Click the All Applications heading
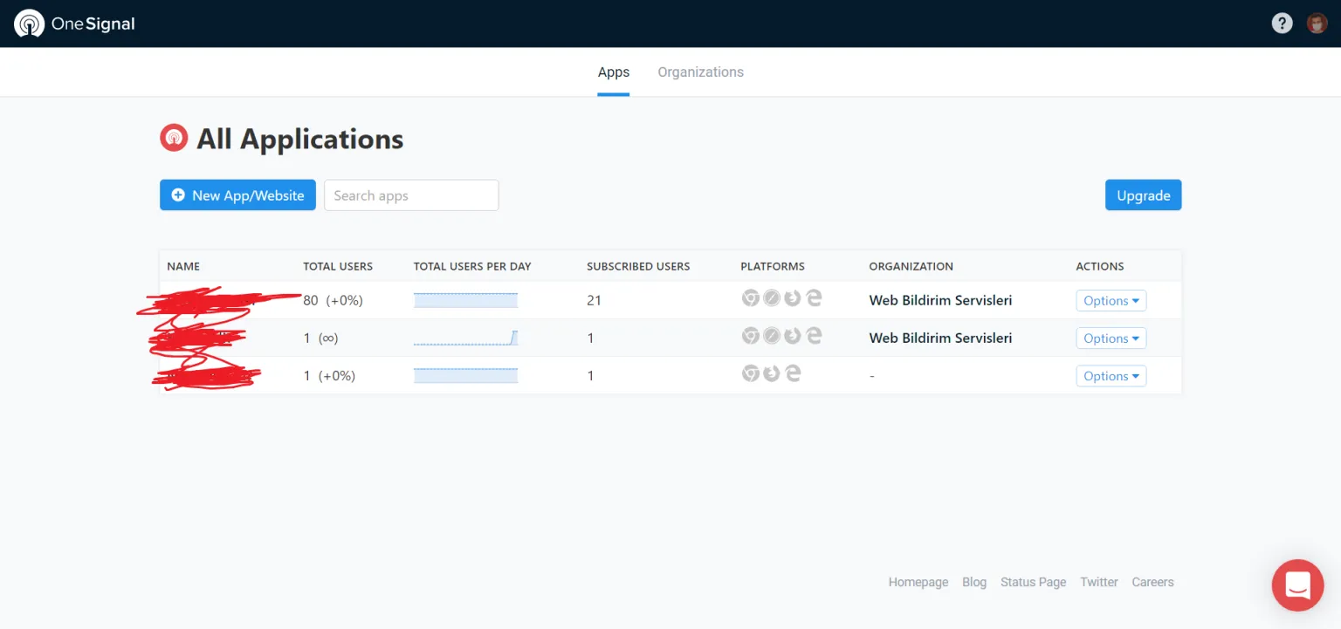Image resolution: width=1341 pixels, height=629 pixels. pos(299,139)
